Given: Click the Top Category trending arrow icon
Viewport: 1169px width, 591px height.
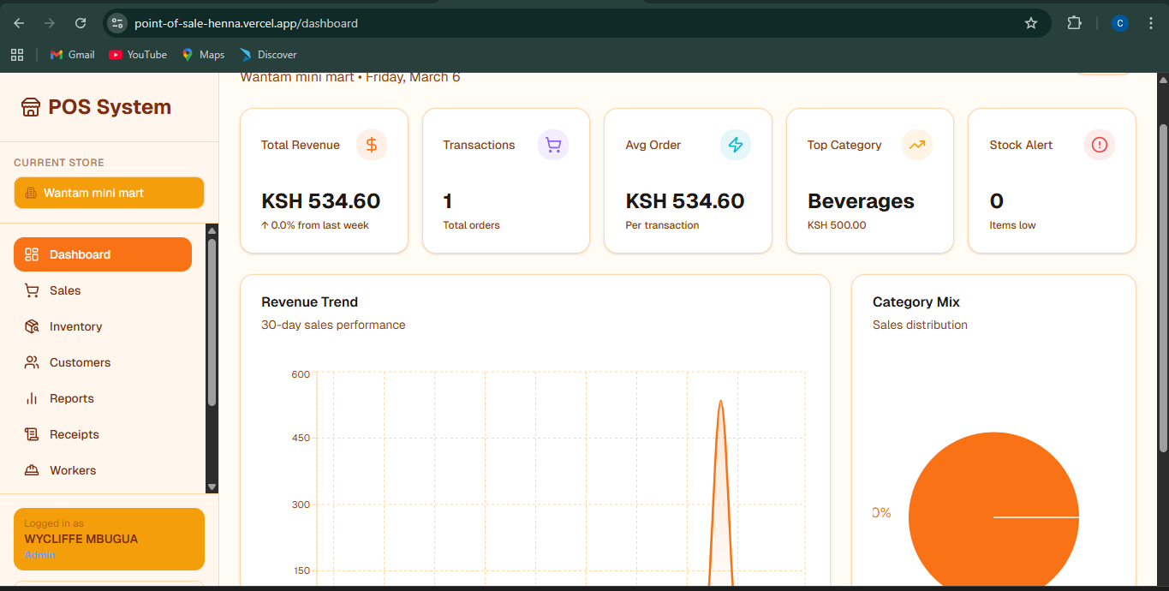Looking at the screenshot, I should point(917,145).
